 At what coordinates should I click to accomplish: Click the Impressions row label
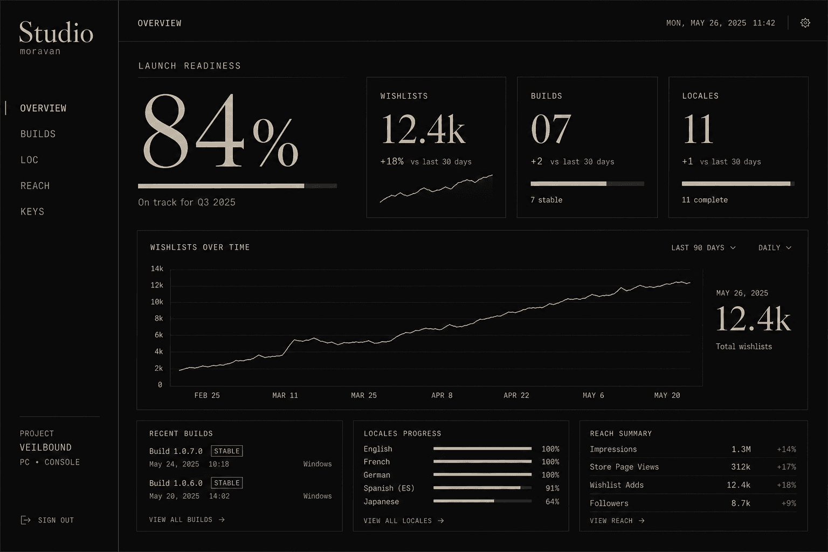coord(613,449)
